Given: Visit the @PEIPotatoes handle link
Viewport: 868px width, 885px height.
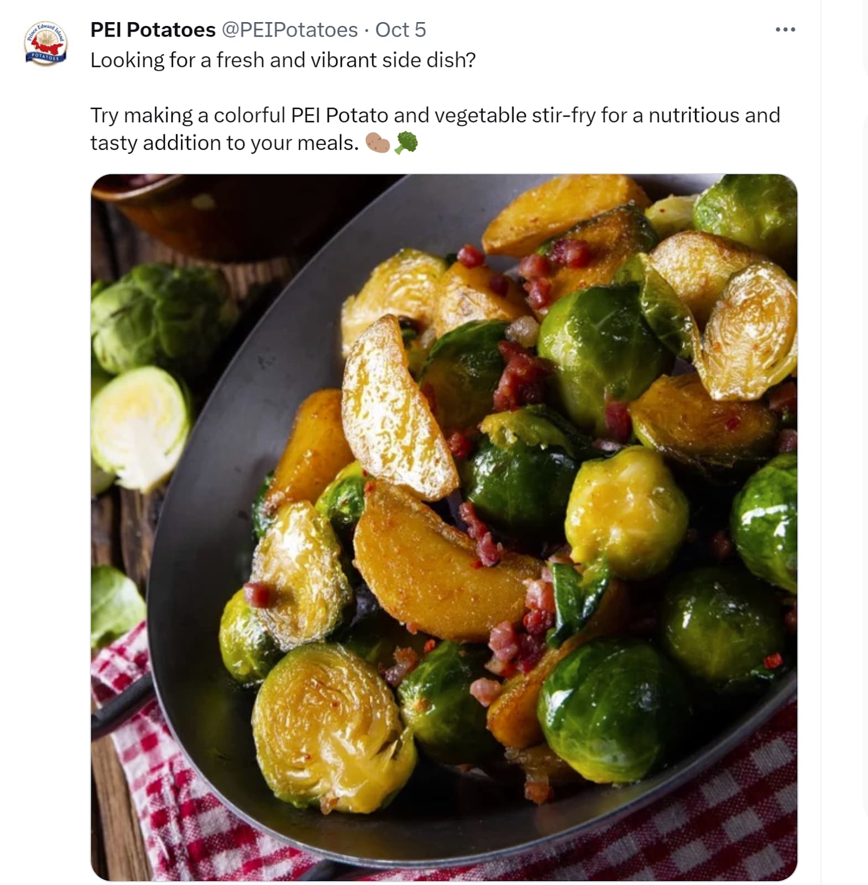Looking at the screenshot, I should pos(290,30).
